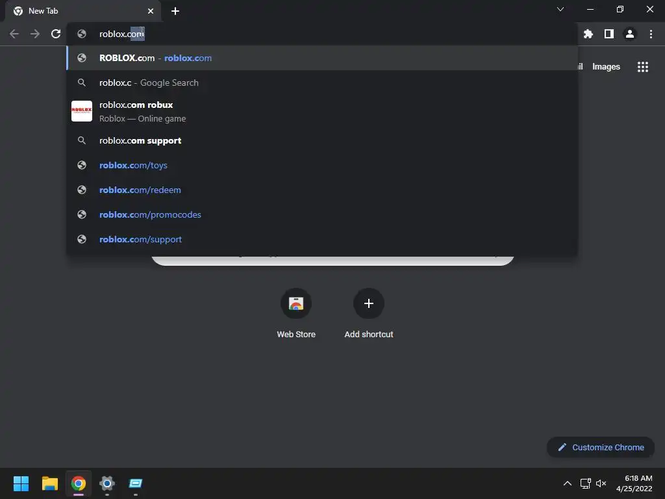The height and width of the screenshot is (499, 665).
Task: Click magnifier icon beside roblox.c suggestion
Action: click(x=82, y=83)
